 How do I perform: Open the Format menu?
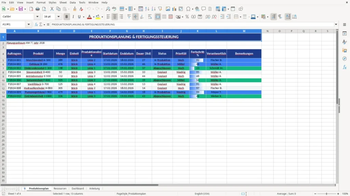point(41,2)
